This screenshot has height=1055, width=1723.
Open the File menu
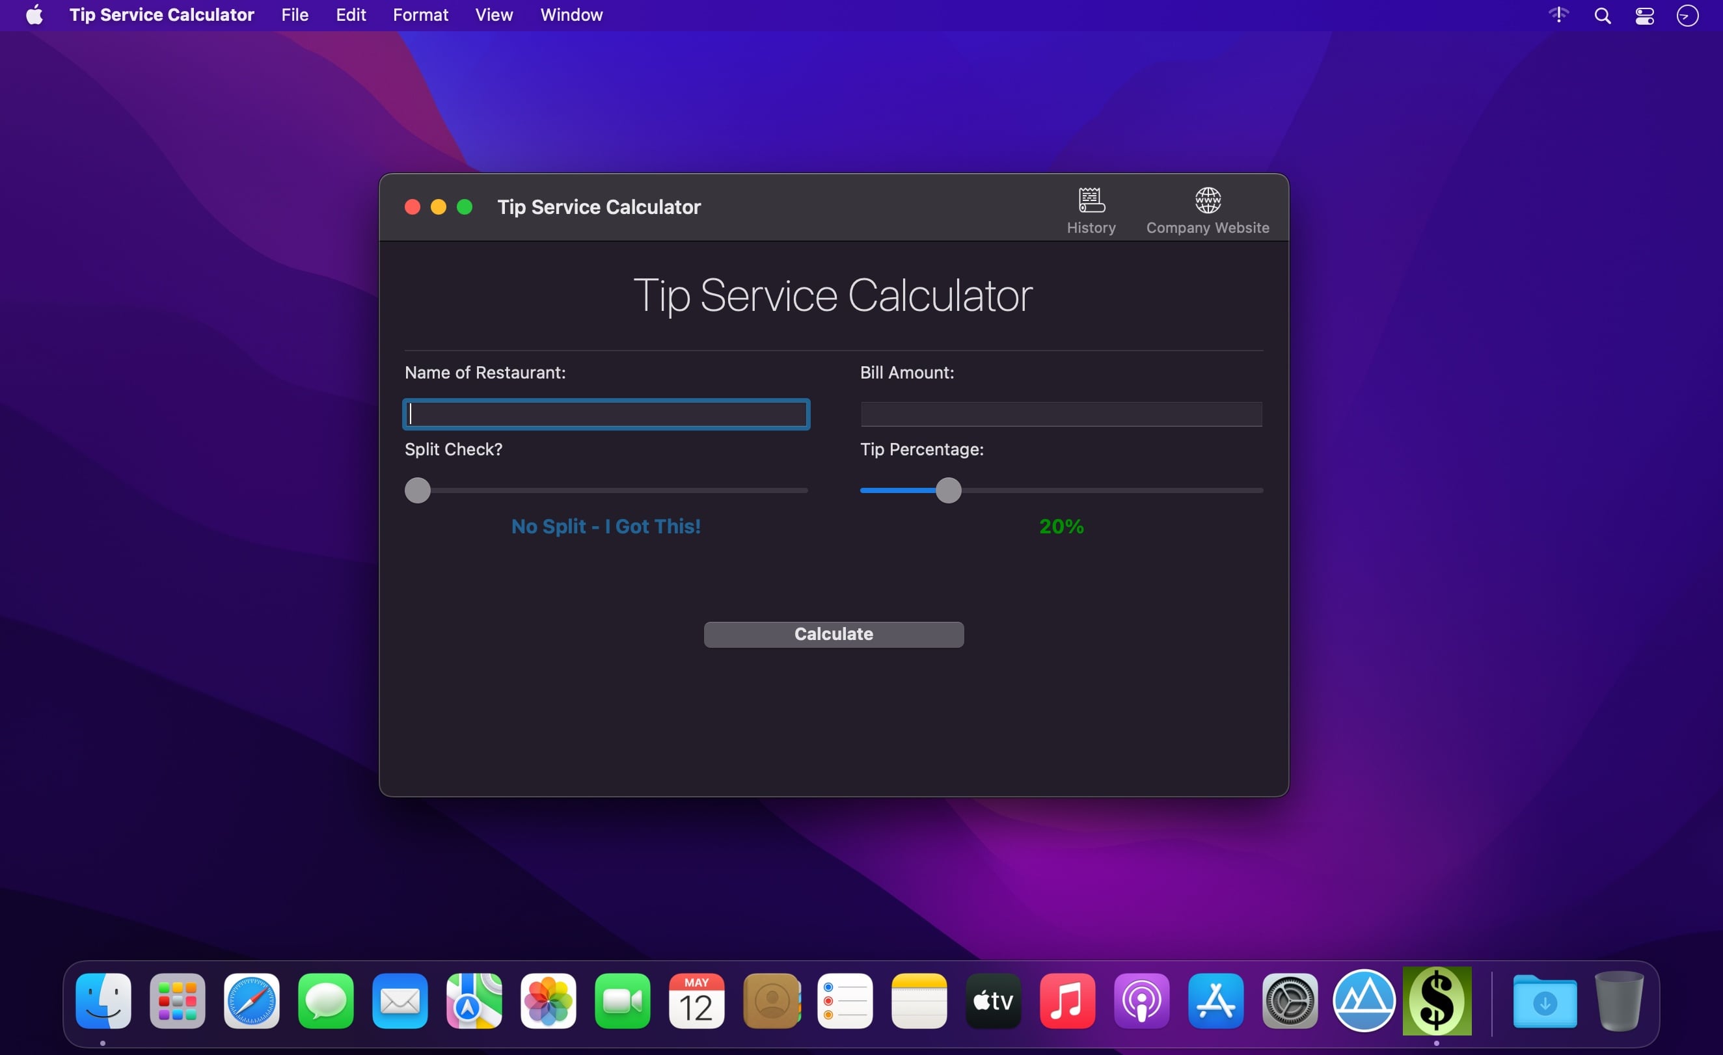tap(294, 16)
